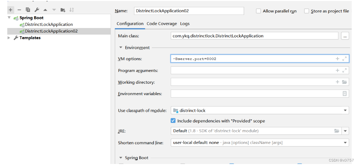359x165 pixels.
Task: Copy the selected configuration
Action: click(28, 10)
